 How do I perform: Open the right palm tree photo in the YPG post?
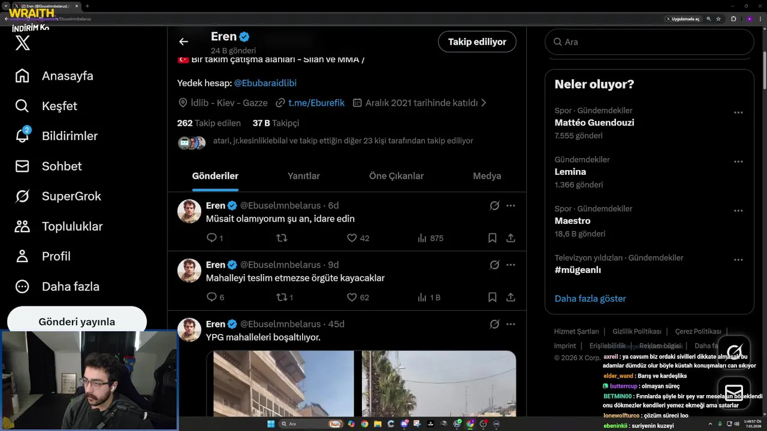coord(439,384)
